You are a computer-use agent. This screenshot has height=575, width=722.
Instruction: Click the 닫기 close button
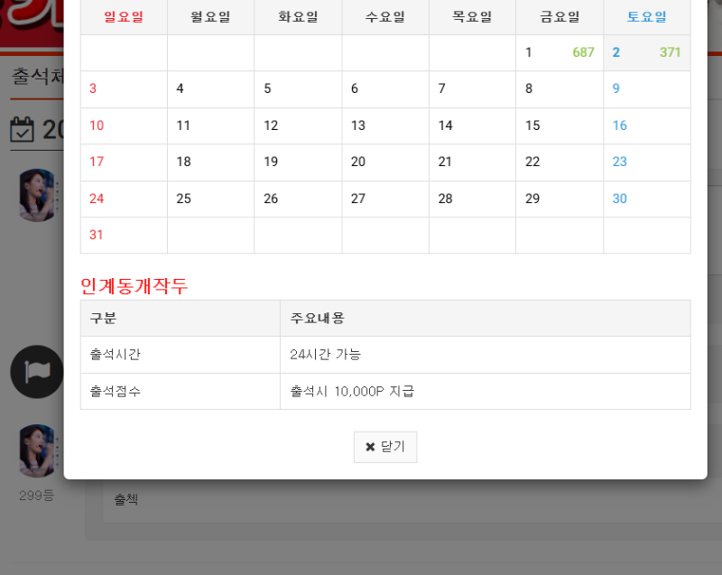(385, 447)
